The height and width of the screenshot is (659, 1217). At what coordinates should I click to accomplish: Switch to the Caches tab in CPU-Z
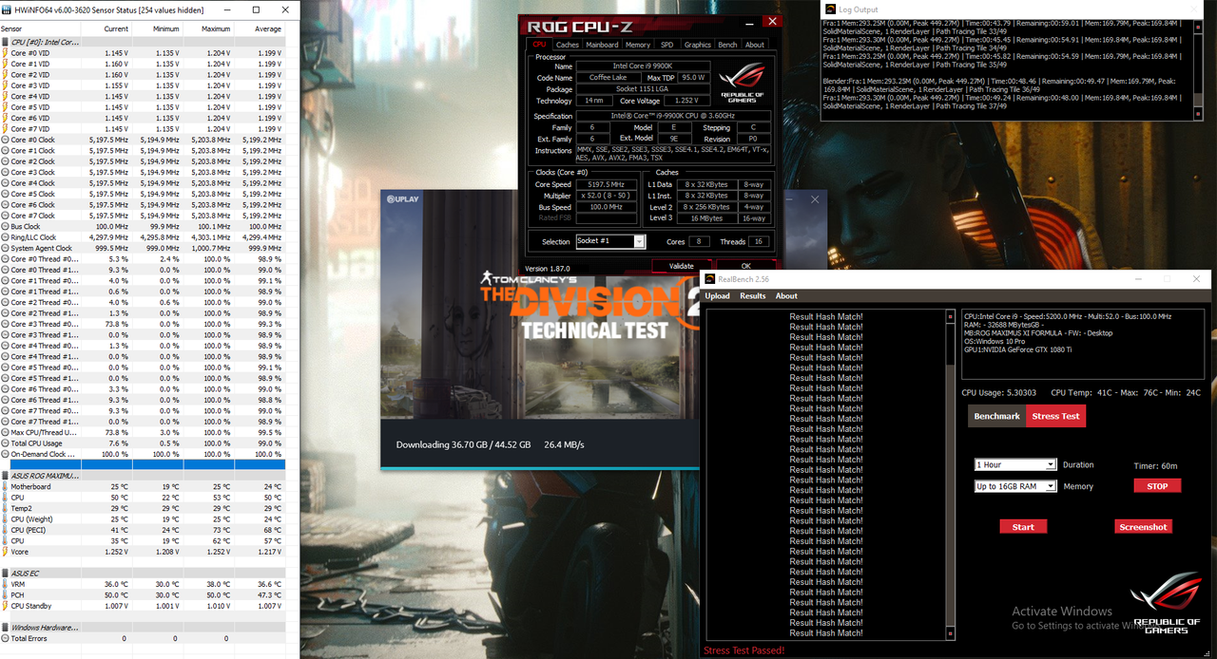tap(568, 45)
